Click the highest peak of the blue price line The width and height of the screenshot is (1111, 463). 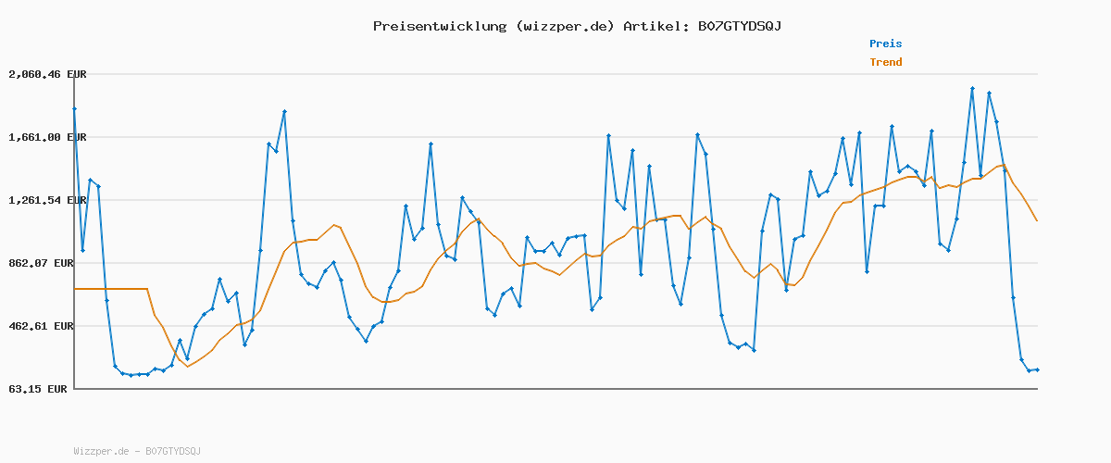(x=972, y=89)
